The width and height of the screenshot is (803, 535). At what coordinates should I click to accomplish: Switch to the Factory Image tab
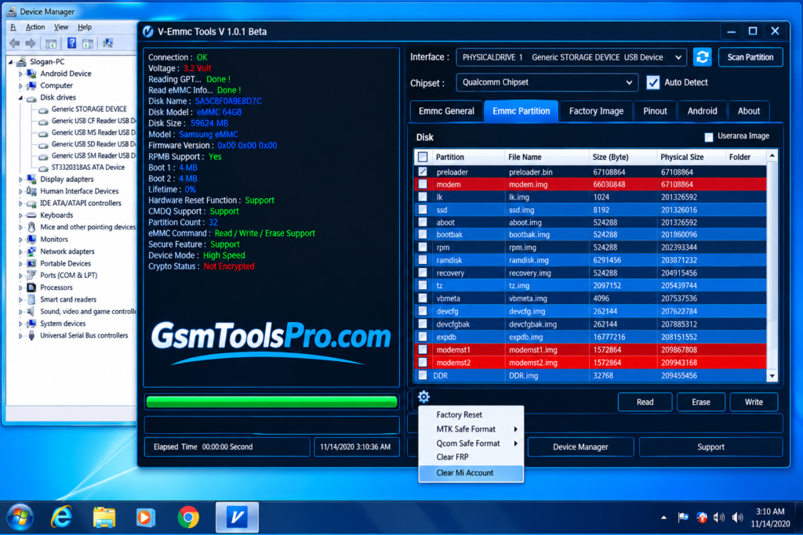click(596, 111)
